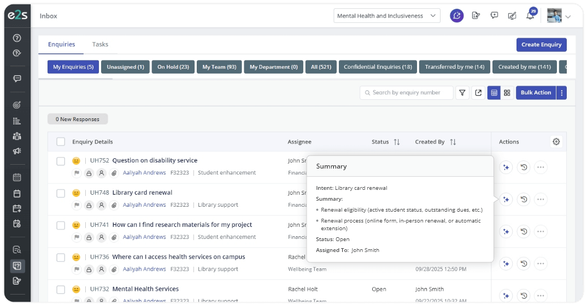Open Aaliyah Andrews link on UH748 row
Screen dimensions: 587x306
(144, 205)
